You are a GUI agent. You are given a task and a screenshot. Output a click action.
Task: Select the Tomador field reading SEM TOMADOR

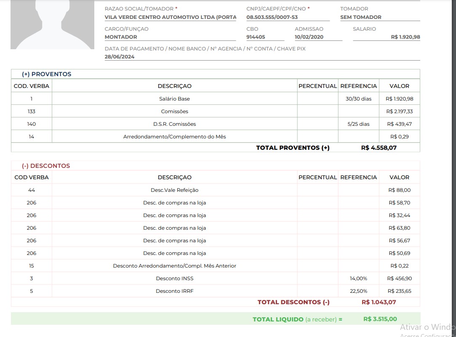[380, 17]
